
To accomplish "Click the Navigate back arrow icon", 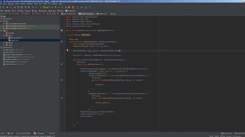I will (x=33, y=7).
